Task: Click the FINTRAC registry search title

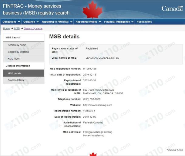Action: (36, 9)
